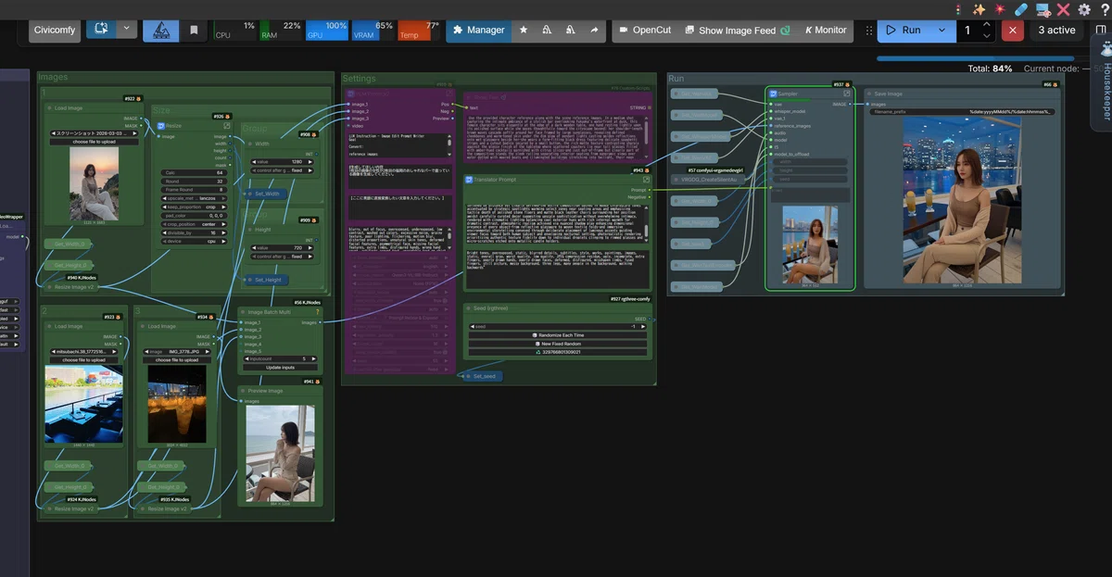Click the drag handle left of Run
The image size is (1112, 577).
[x=869, y=30]
